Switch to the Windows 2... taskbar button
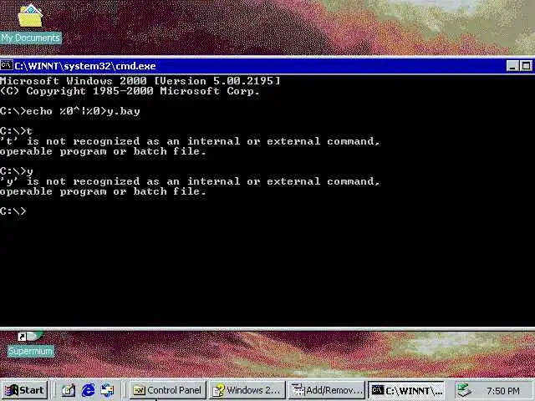535x401 pixels. pyautogui.click(x=247, y=390)
